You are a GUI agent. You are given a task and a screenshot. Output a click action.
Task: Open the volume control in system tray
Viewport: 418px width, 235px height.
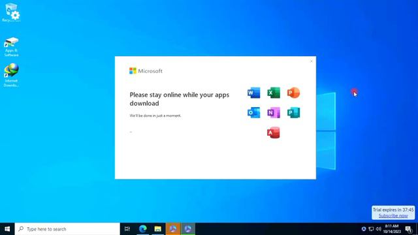tap(379, 229)
